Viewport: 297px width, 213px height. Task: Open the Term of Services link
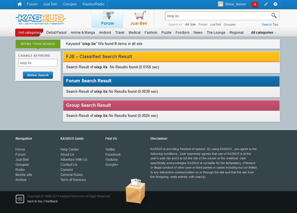73,180
